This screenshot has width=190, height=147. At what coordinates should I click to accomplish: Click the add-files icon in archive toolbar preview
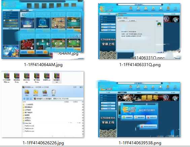(x=27, y=93)
